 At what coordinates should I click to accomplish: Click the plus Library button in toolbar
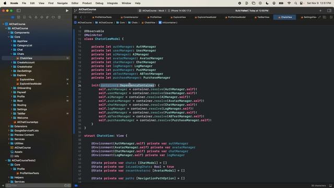pyautogui.click(x=320, y=10)
